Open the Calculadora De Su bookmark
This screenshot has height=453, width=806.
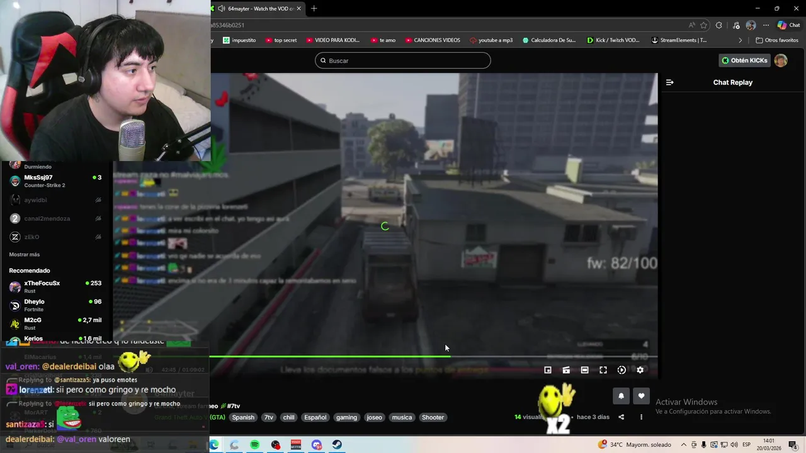[549, 40]
